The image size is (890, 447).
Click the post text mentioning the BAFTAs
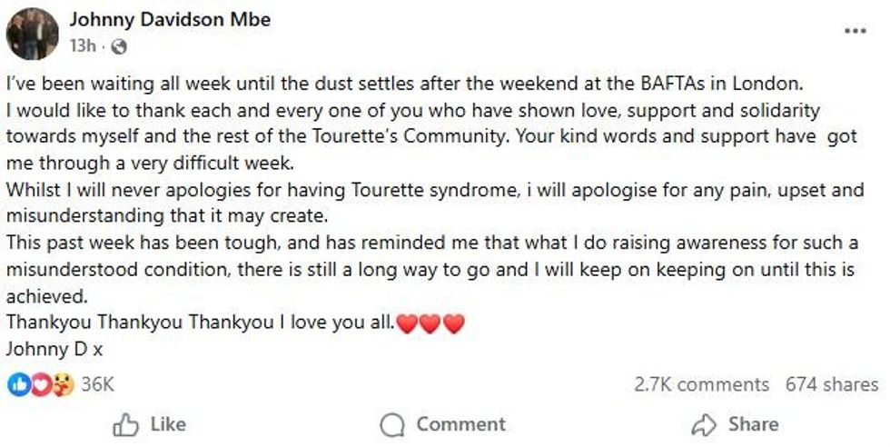tap(405, 84)
